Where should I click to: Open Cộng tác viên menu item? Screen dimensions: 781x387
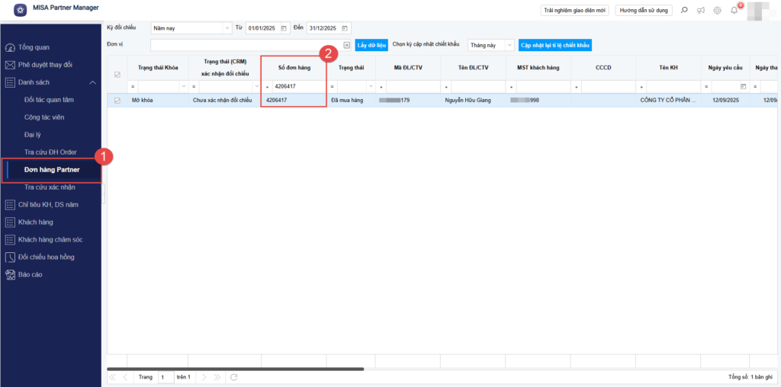pyautogui.click(x=44, y=117)
